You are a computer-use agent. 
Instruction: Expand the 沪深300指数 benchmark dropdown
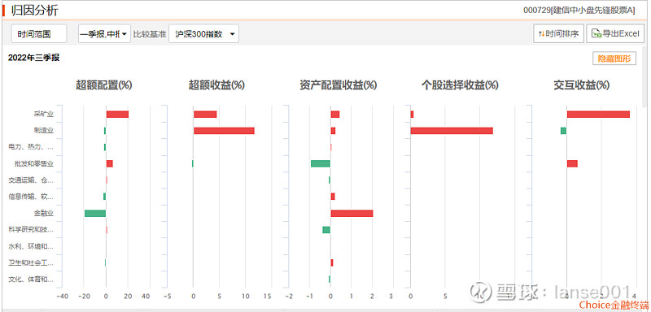click(204, 34)
